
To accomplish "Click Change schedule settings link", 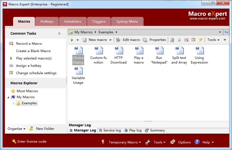I will click(36, 73).
